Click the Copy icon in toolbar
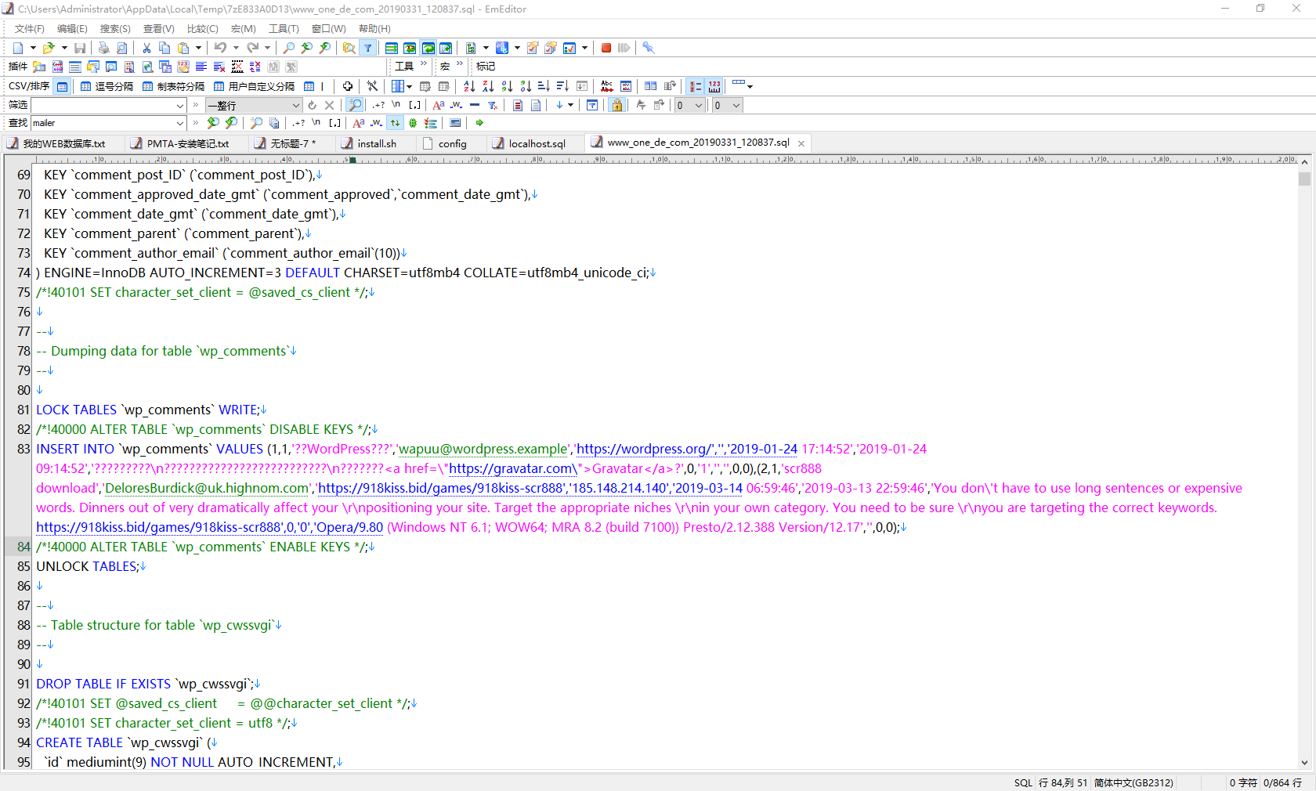This screenshot has width=1316, height=791. point(164,48)
